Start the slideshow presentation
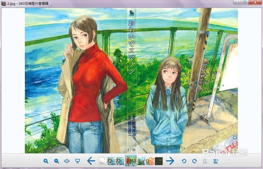The image size is (263, 169). click(x=77, y=161)
